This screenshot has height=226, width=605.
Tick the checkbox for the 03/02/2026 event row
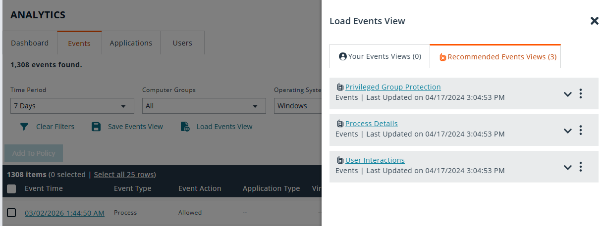click(x=11, y=213)
